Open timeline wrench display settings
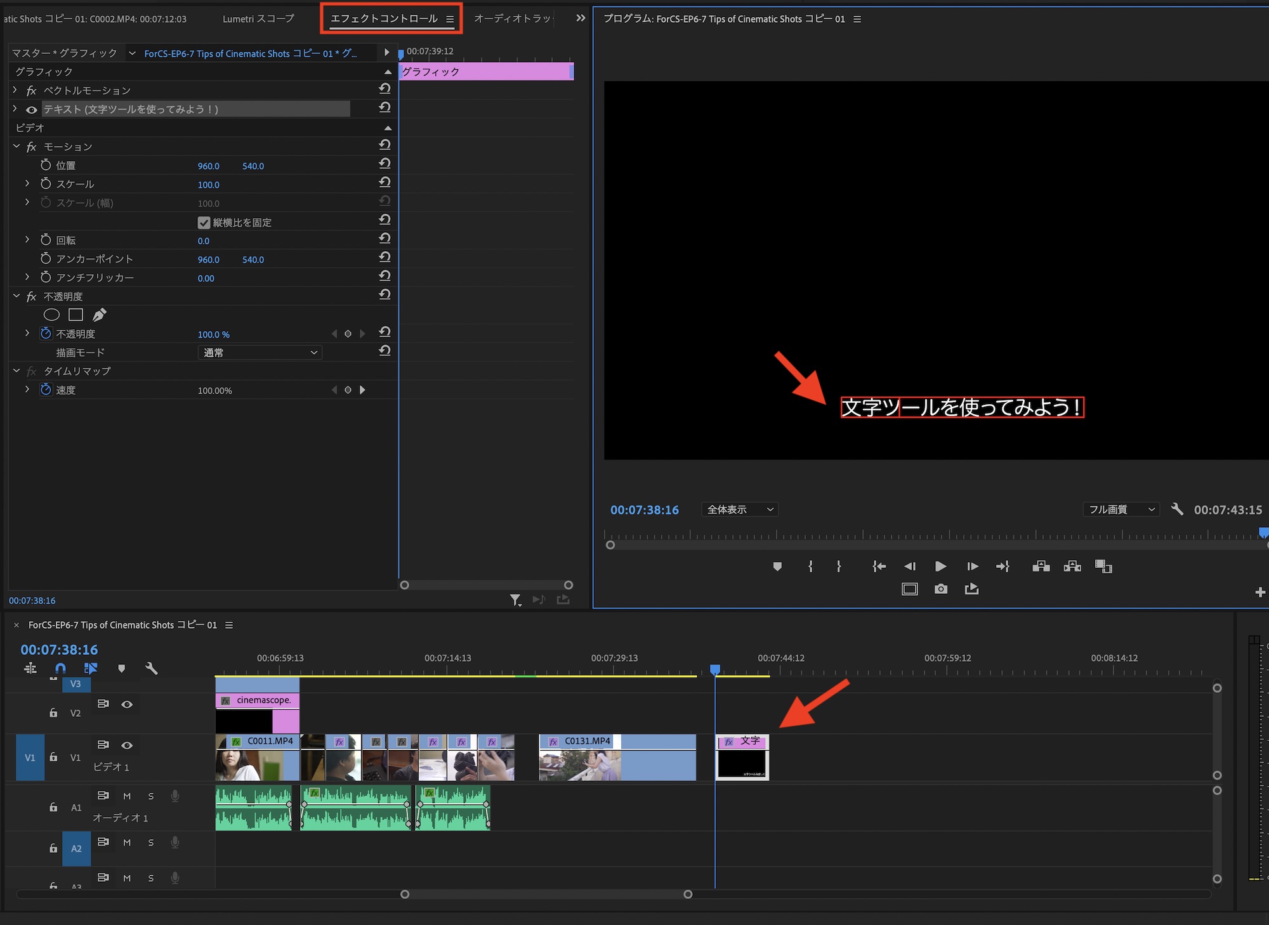 pos(151,668)
